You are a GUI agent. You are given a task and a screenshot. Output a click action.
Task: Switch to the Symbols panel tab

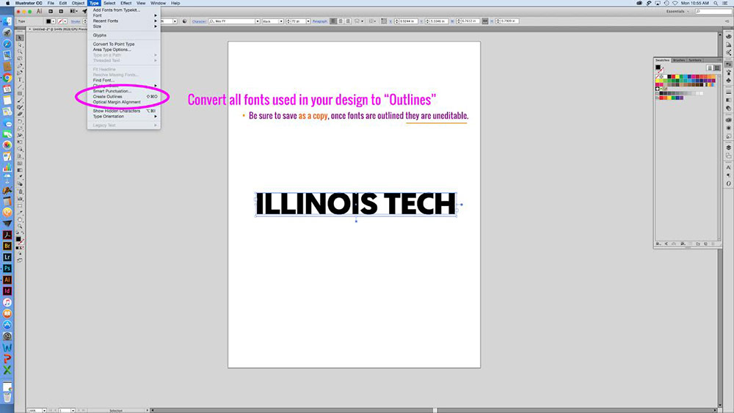tap(695, 60)
